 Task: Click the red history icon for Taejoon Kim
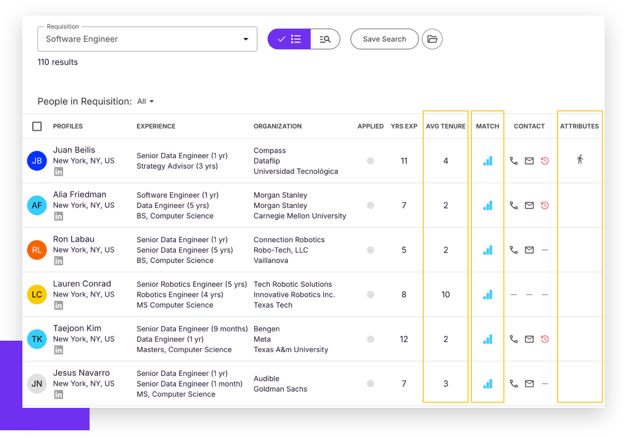[x=545, y=339]
